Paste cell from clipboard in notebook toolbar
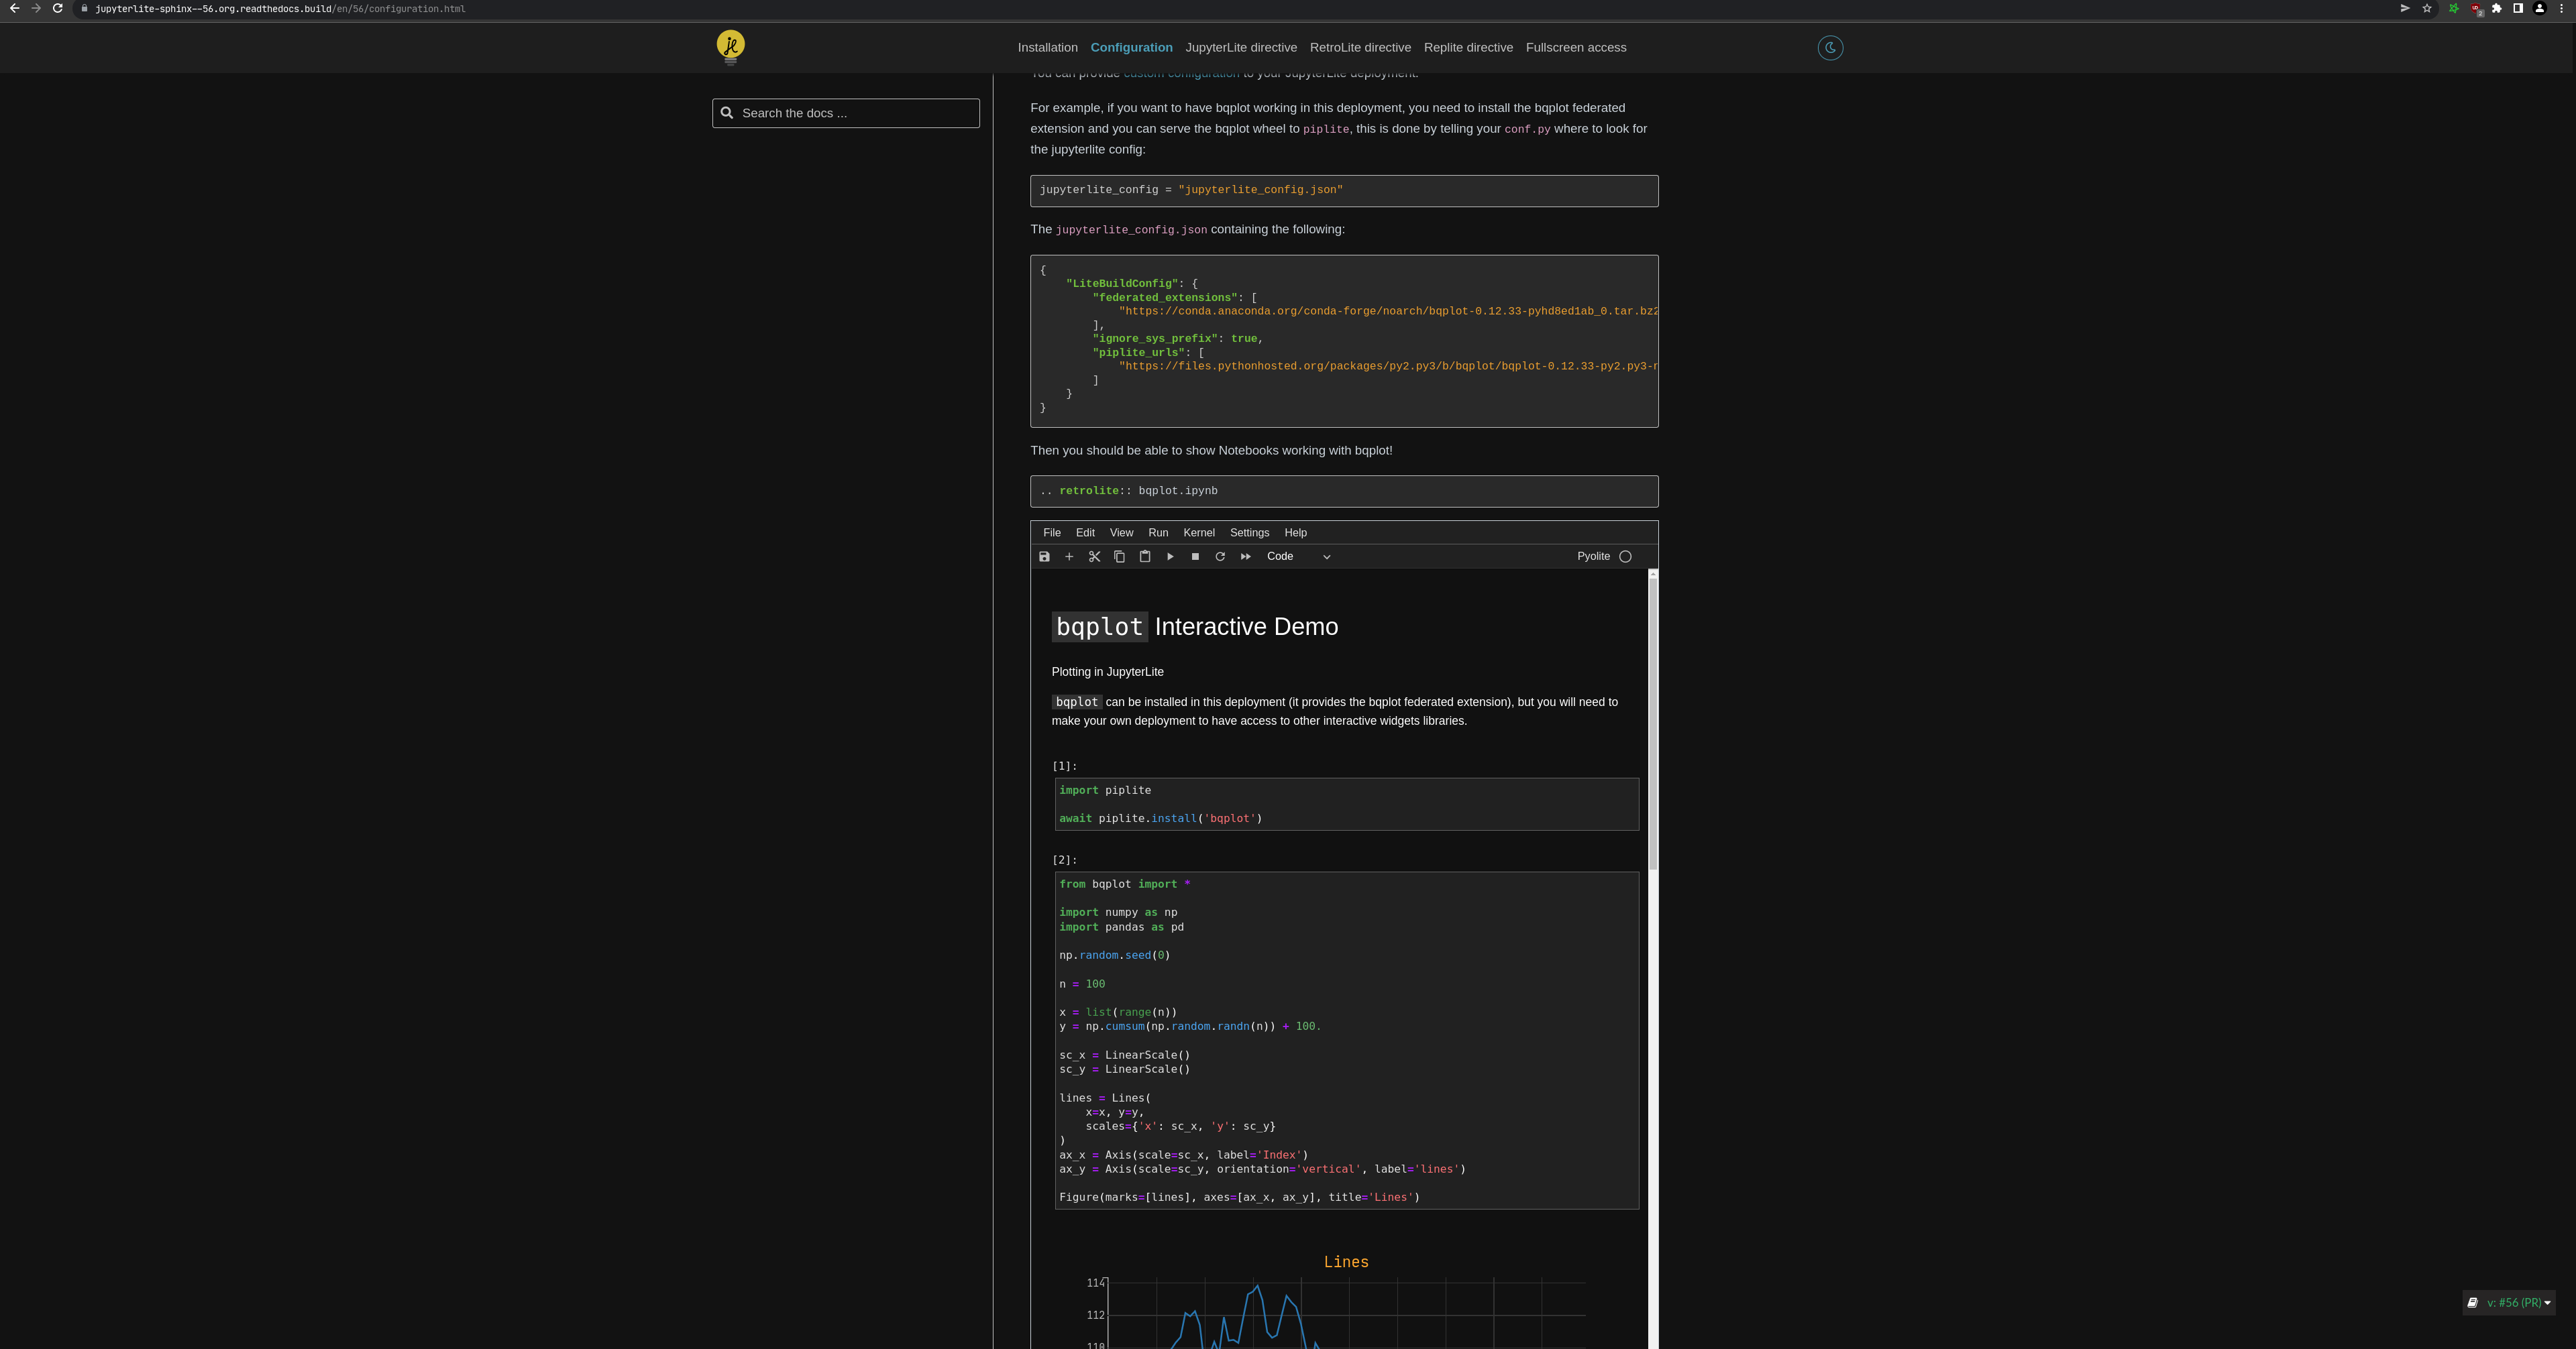The image size is (2576, 1349). click(1145, 556)
